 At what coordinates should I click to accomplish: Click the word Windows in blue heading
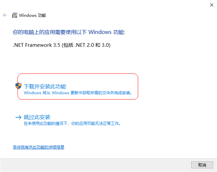100,32
